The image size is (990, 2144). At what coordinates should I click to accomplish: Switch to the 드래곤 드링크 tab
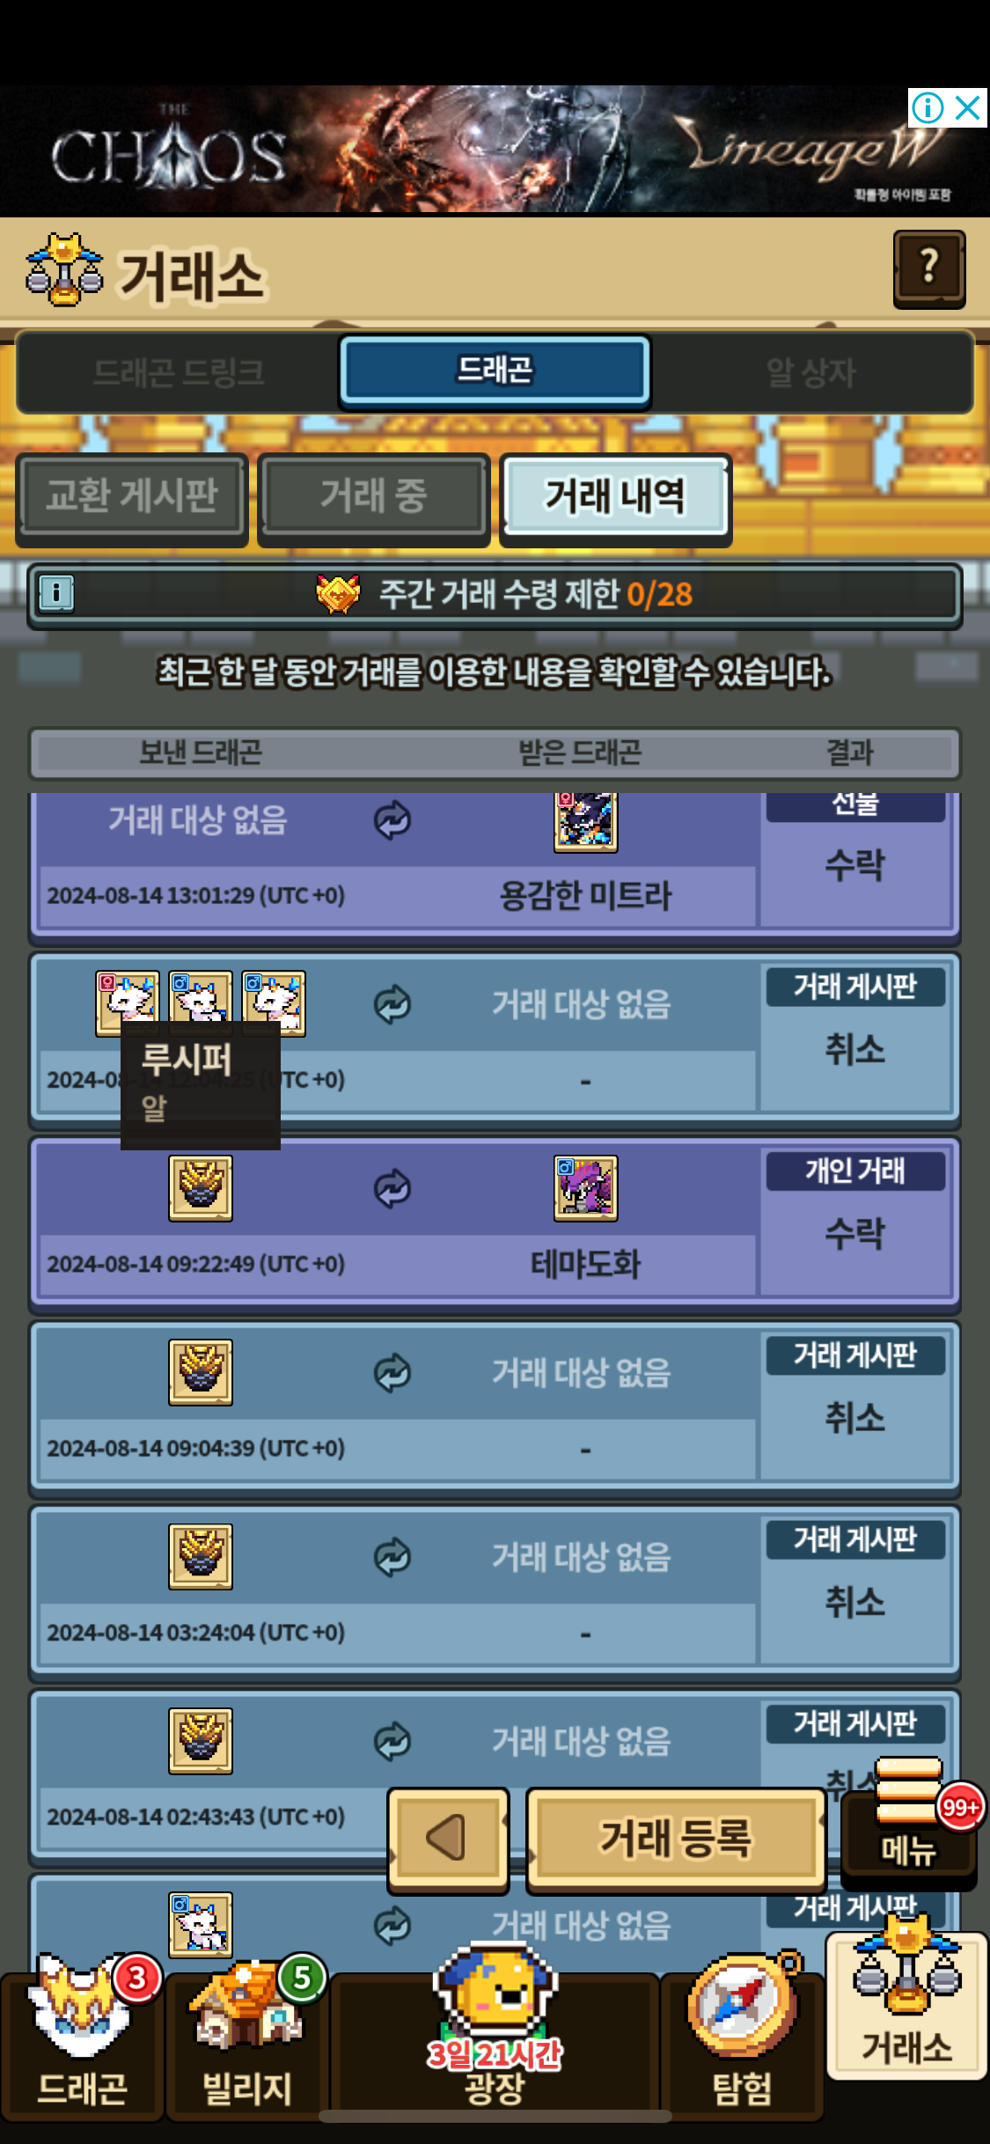[x=179, y=372]
